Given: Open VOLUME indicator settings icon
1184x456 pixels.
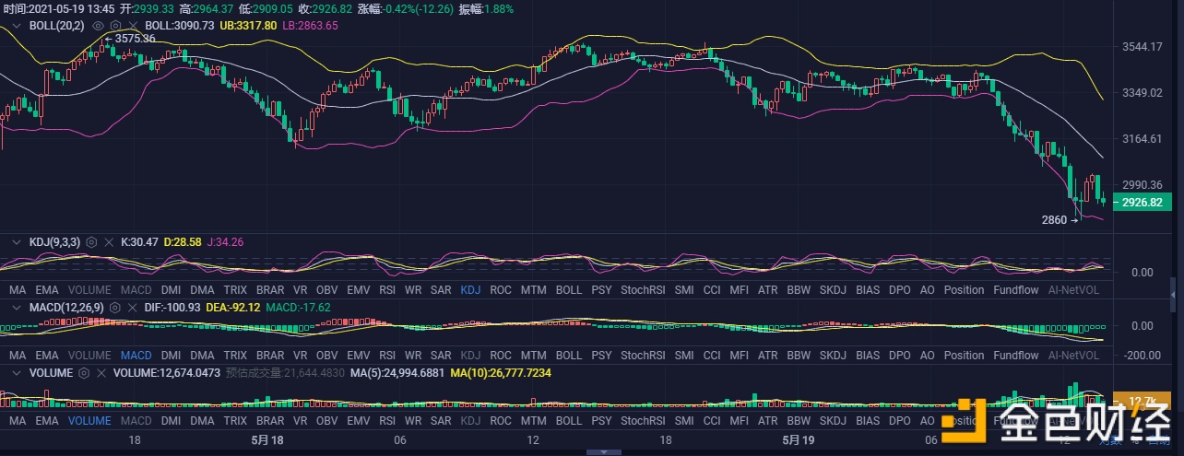Looking at the screenshot, I should click(x=84, y=373).
